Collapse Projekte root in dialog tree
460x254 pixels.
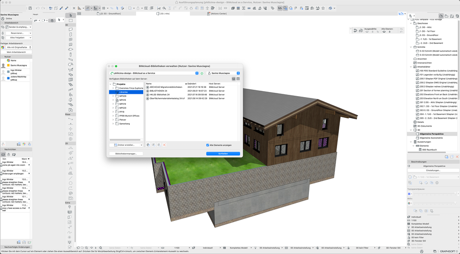point(111,84)
